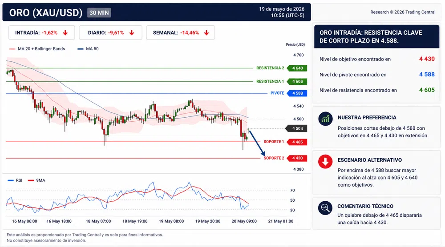
Task: Click the Pivote 4 588 blue label
Action: click(297, 93)
